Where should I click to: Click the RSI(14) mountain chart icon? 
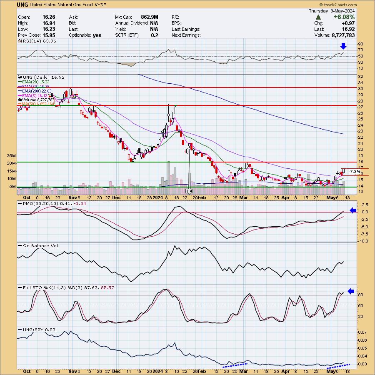[x=20, y=41]
